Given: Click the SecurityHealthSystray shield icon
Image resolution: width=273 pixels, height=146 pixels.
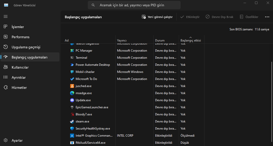Looking at the screenshot, I should 72,129.
